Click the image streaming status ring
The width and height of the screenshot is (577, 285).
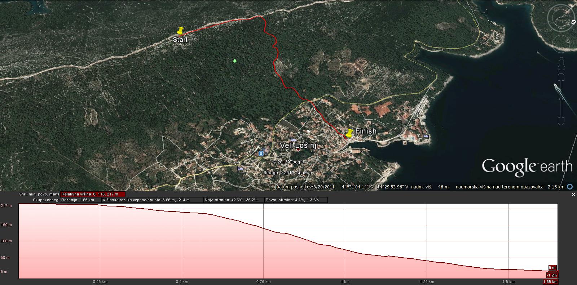570,187
